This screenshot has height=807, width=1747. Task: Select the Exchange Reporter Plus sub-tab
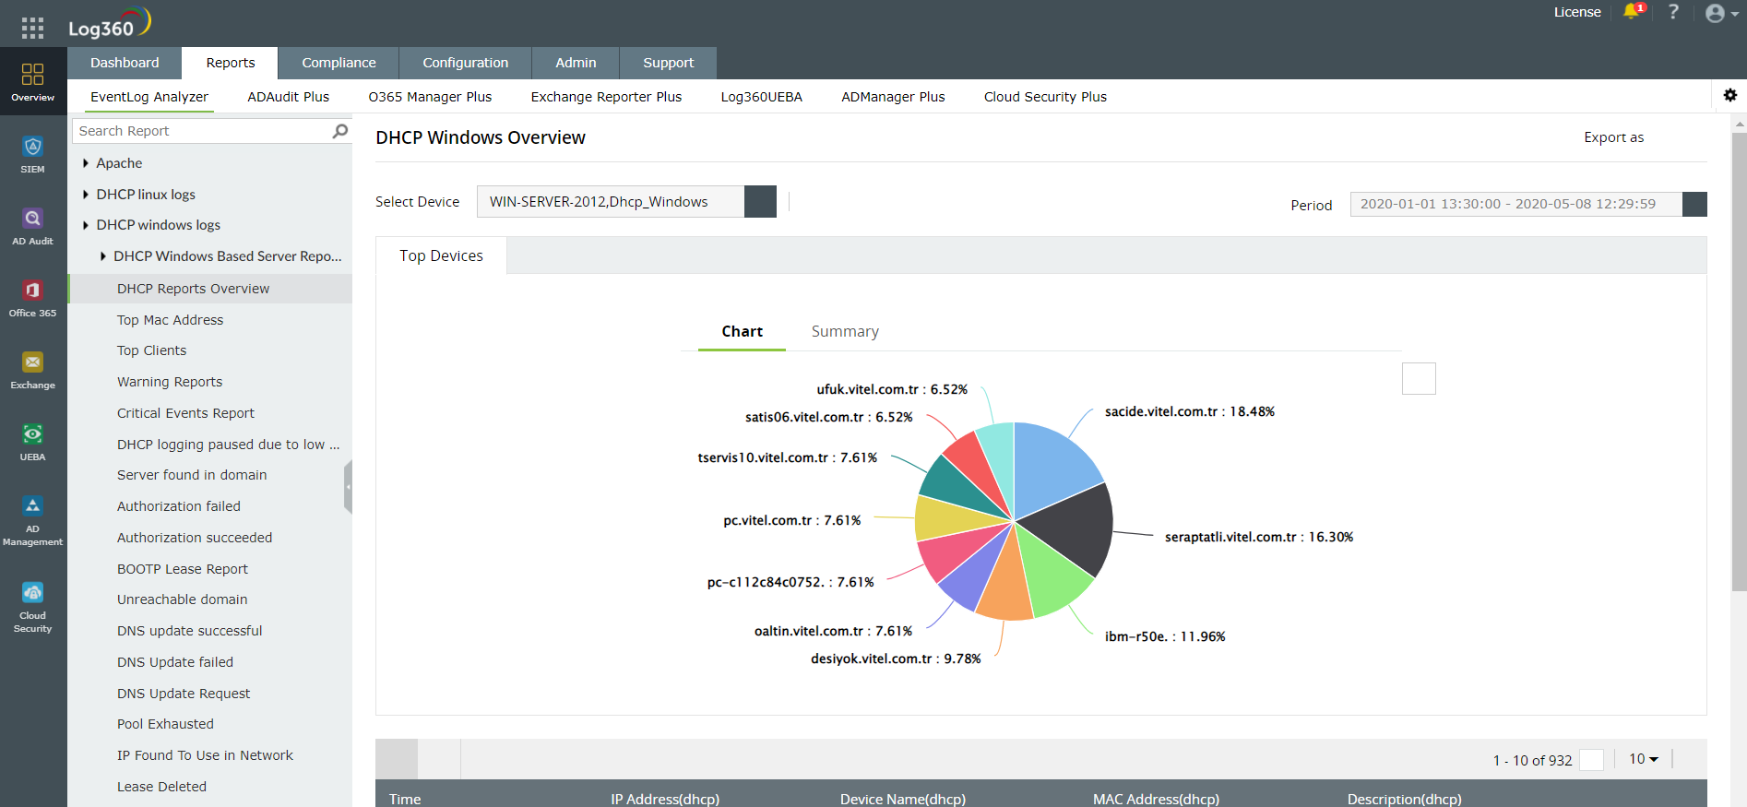click(606, 97)
